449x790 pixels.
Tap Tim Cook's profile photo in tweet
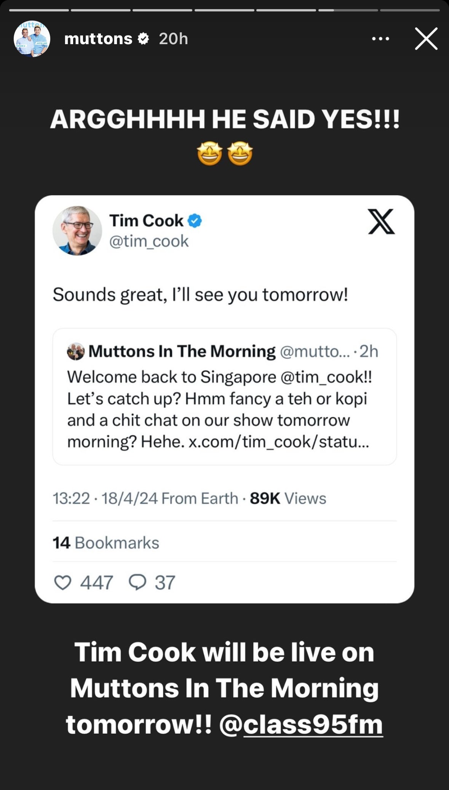click(x=77, y=231)
